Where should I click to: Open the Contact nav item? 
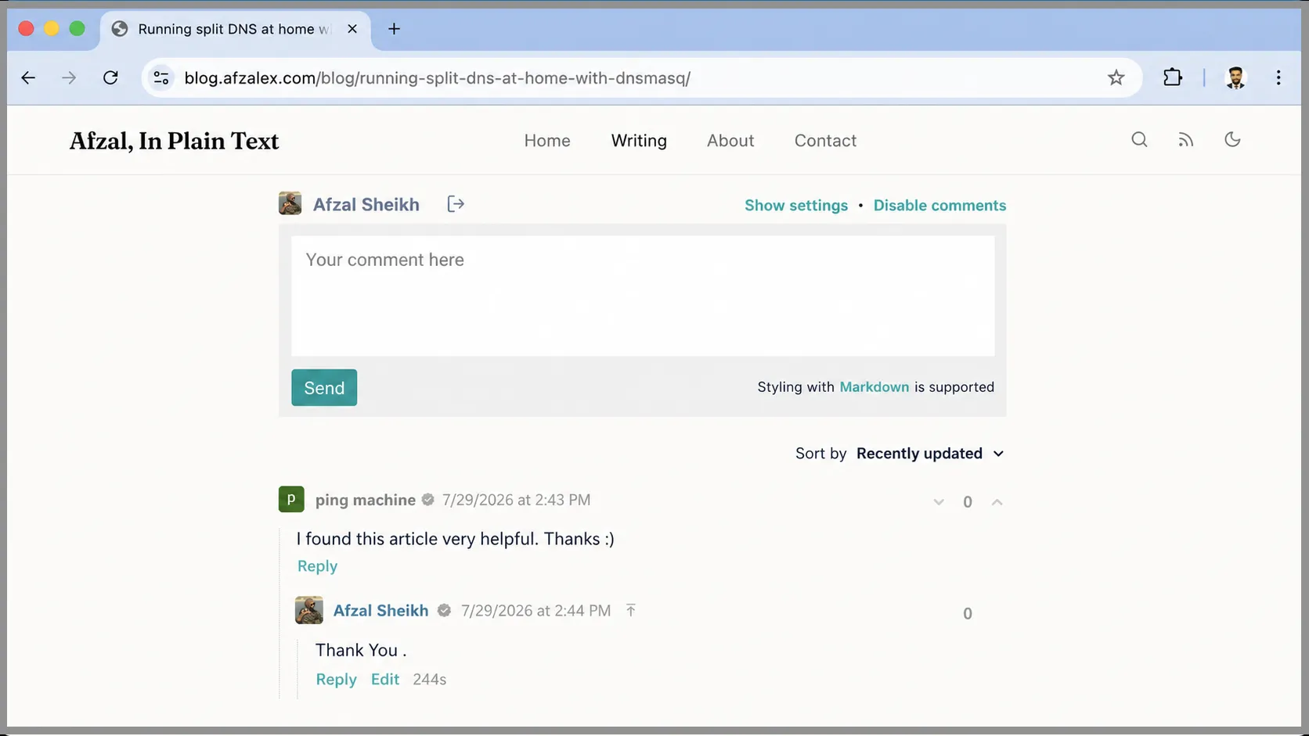[x=825, y=141]
